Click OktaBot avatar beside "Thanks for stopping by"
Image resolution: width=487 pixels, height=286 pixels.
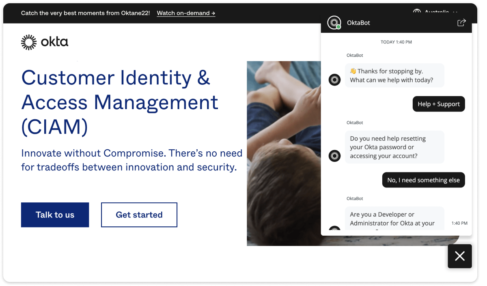(x=334, y=80)
